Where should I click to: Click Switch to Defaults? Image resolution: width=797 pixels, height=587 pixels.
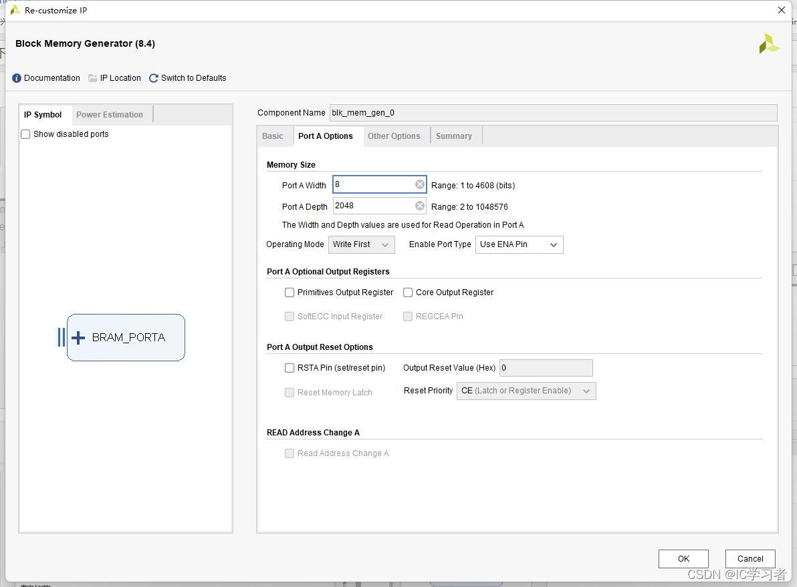click(x=194, y=78)
